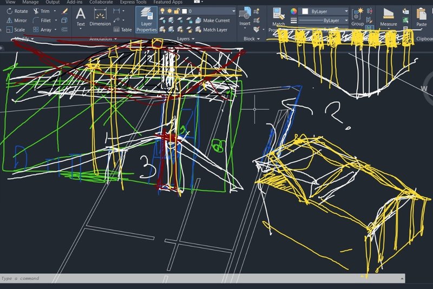The image size is (433, 289).
Task: Toggle the layer lightbulb on/off icon
Action: pyautogui.click(x=163, y=11)
